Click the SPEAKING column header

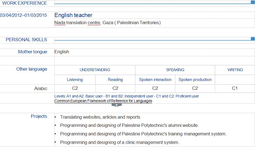[x=175, y=70]
